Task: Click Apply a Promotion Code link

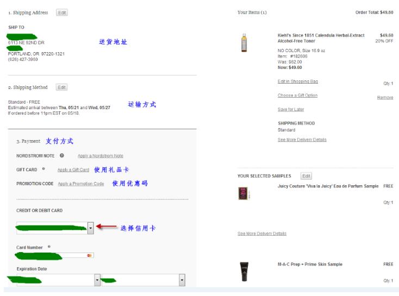Action: coord(80,184)
